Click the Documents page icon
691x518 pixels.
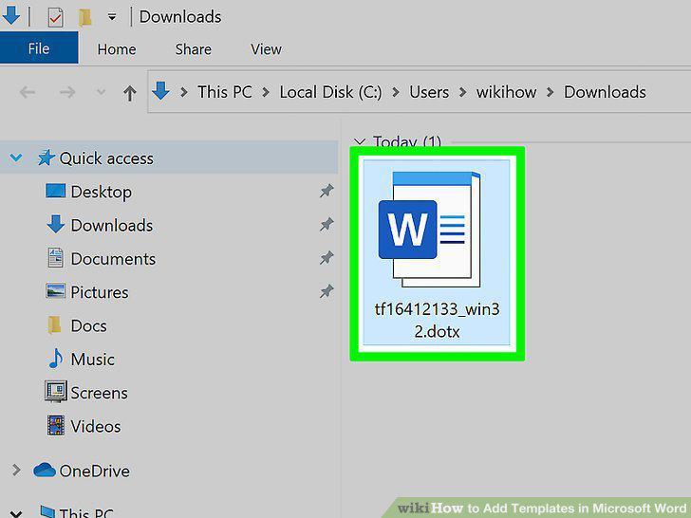point(55,258)
